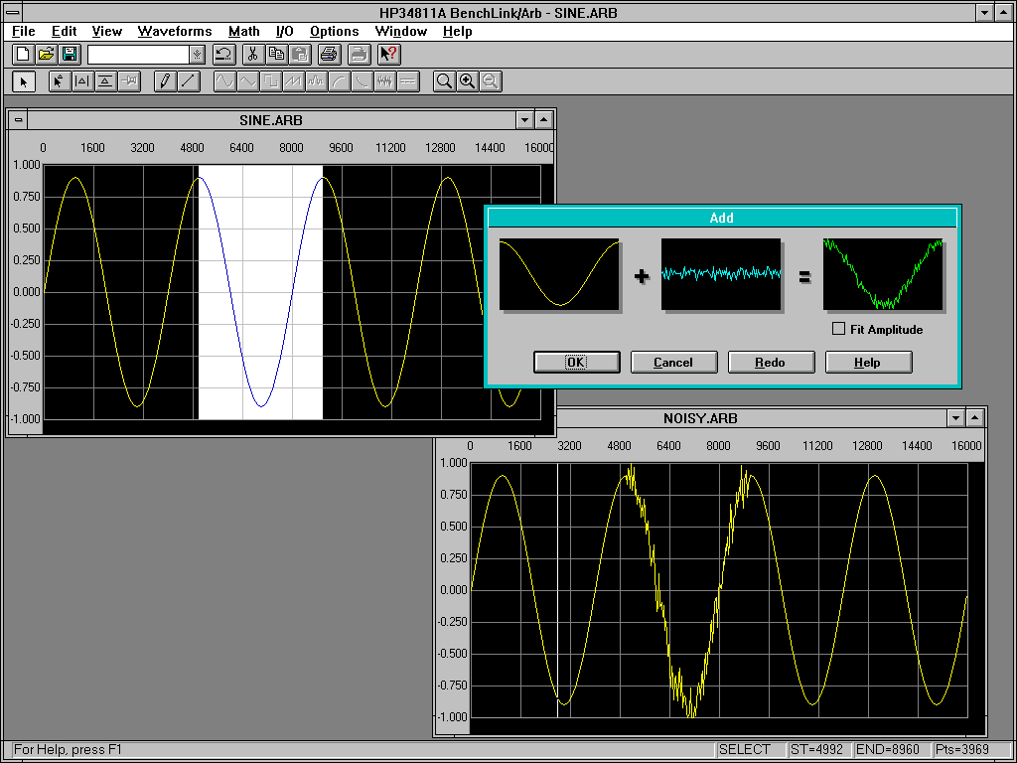Open the Math menu
This screenshot has width=1017, height=763.
pyautogui.click(x=243, y=31)
